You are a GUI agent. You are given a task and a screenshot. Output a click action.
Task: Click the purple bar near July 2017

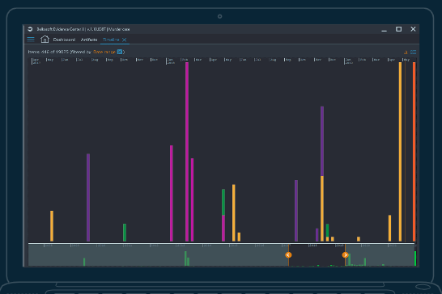click(88, 198)
